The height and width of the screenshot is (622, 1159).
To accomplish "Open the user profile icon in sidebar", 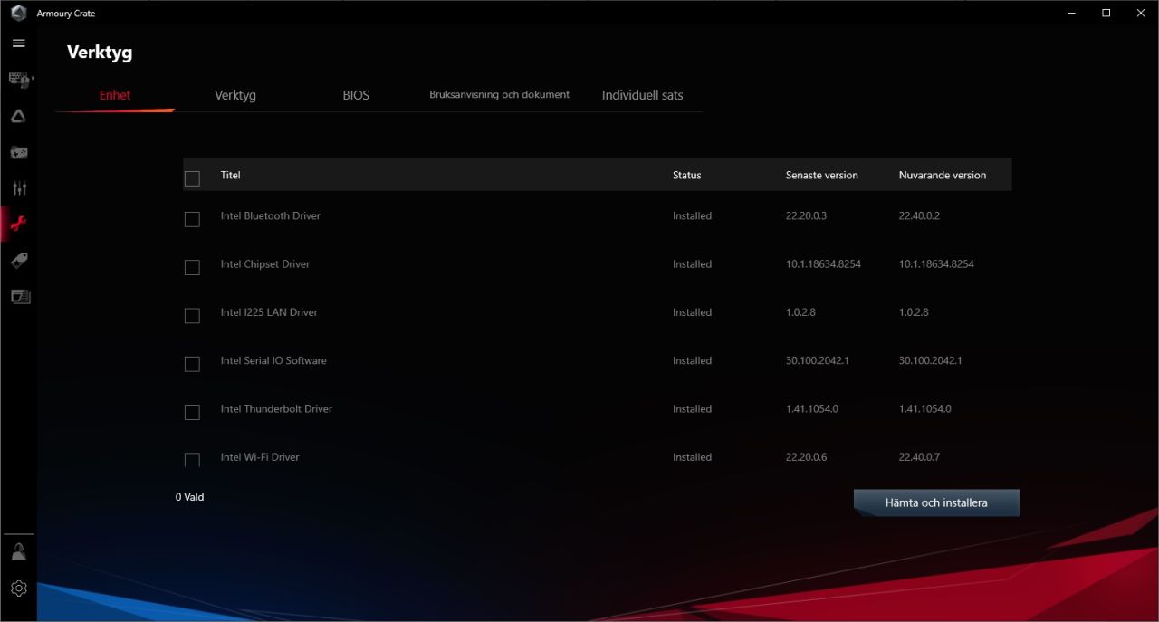I will 19,552.
